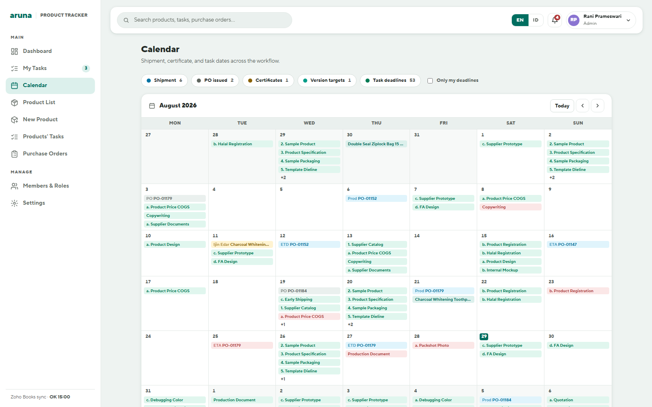Expand +1 more events on Wed 19
Viewport: 652px width, 407px height.
tap(283, 325)
